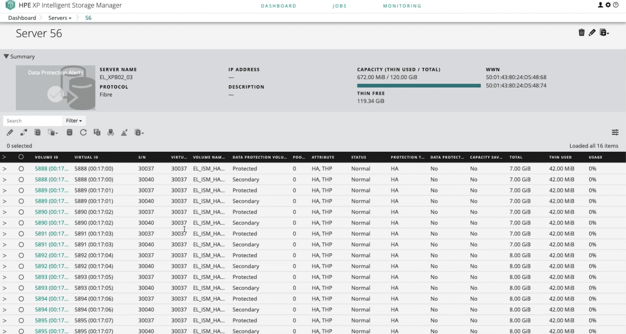
Task: Go to the MONITORING tab
Action: click(402, 6)
